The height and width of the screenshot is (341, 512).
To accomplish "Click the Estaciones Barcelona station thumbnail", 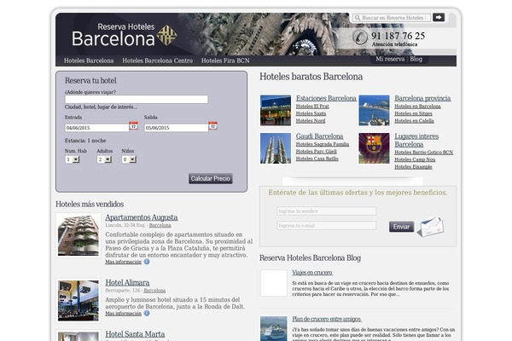I will point(276,110).
